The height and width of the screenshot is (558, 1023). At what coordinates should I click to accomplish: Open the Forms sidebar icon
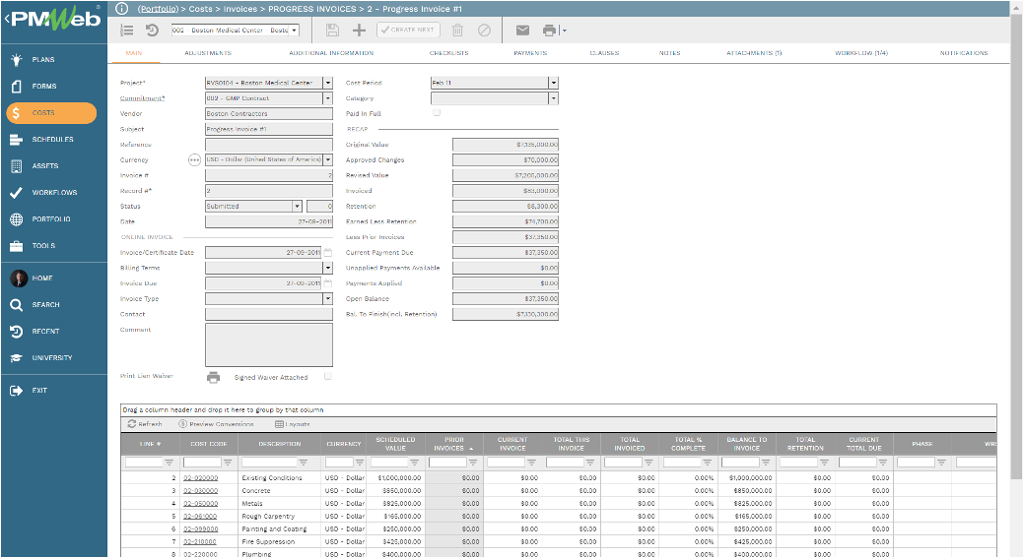(x=17, y=86)
